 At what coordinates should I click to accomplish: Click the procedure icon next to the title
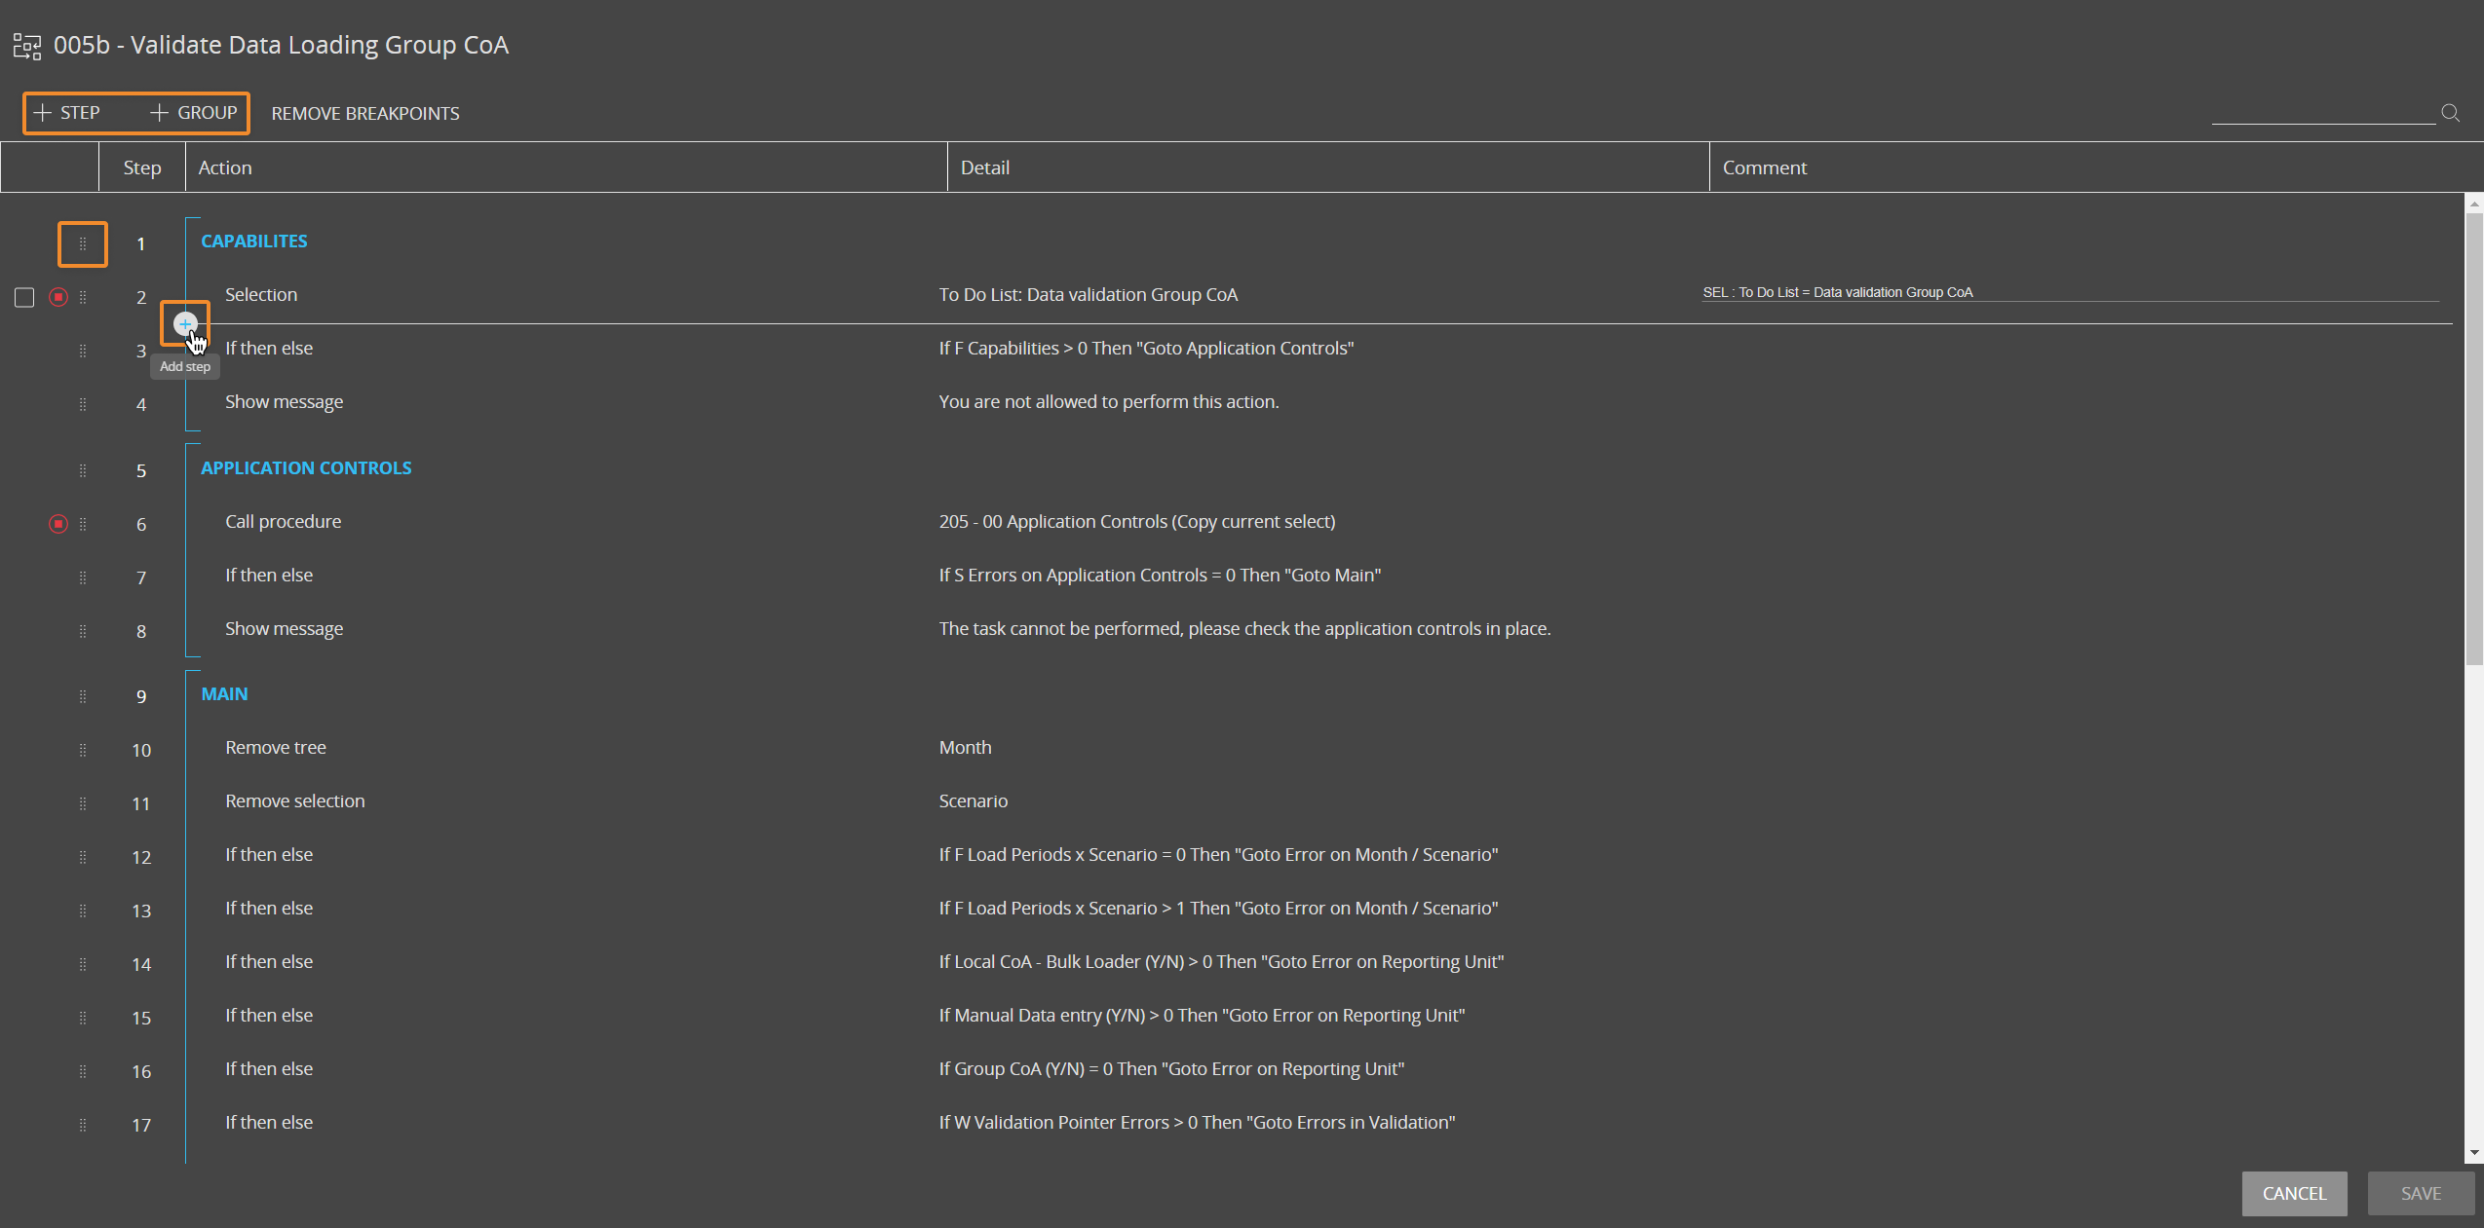tap(27, 46)
